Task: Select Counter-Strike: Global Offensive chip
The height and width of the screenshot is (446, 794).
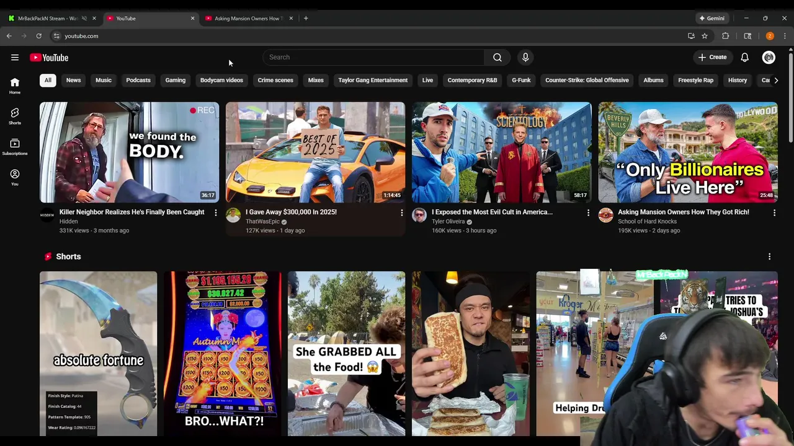Action: pos(587,80)
